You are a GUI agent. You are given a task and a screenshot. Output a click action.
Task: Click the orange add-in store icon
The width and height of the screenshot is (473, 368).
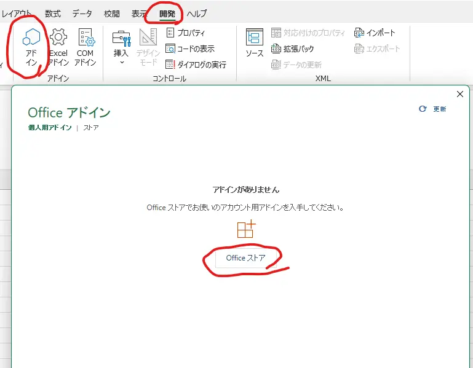point(246,229)
